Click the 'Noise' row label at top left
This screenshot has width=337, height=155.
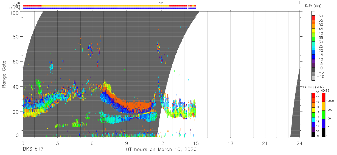(16, 5)
